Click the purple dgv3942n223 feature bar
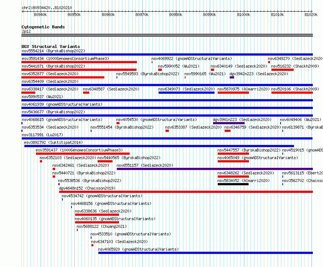Viewport: 323px width, 267px height. pos(232,77)
